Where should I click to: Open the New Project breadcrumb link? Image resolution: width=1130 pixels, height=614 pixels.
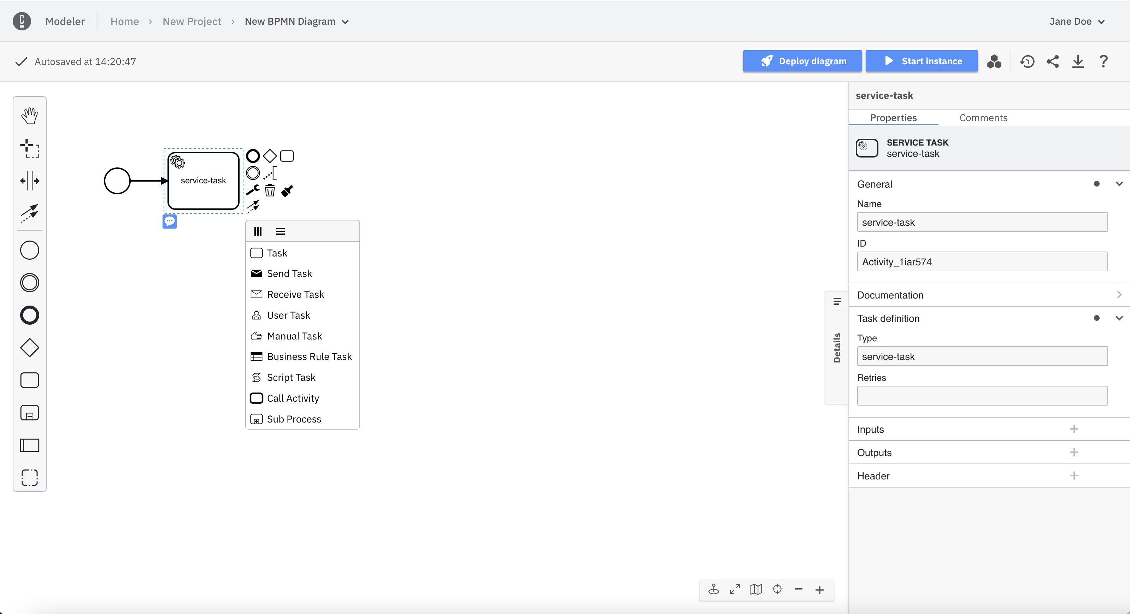tap(192, 21)
